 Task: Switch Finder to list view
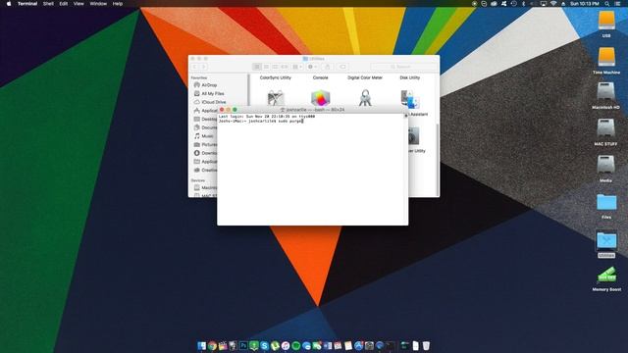coord(266,67)
